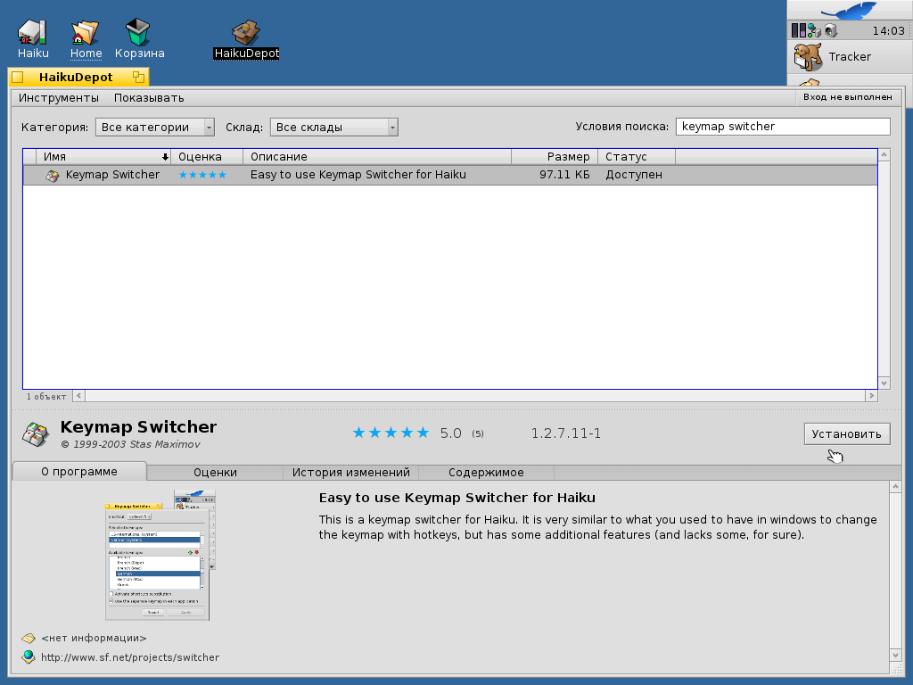
Task: Click the description pane scroll up arrow
Action: pos(895,486)
